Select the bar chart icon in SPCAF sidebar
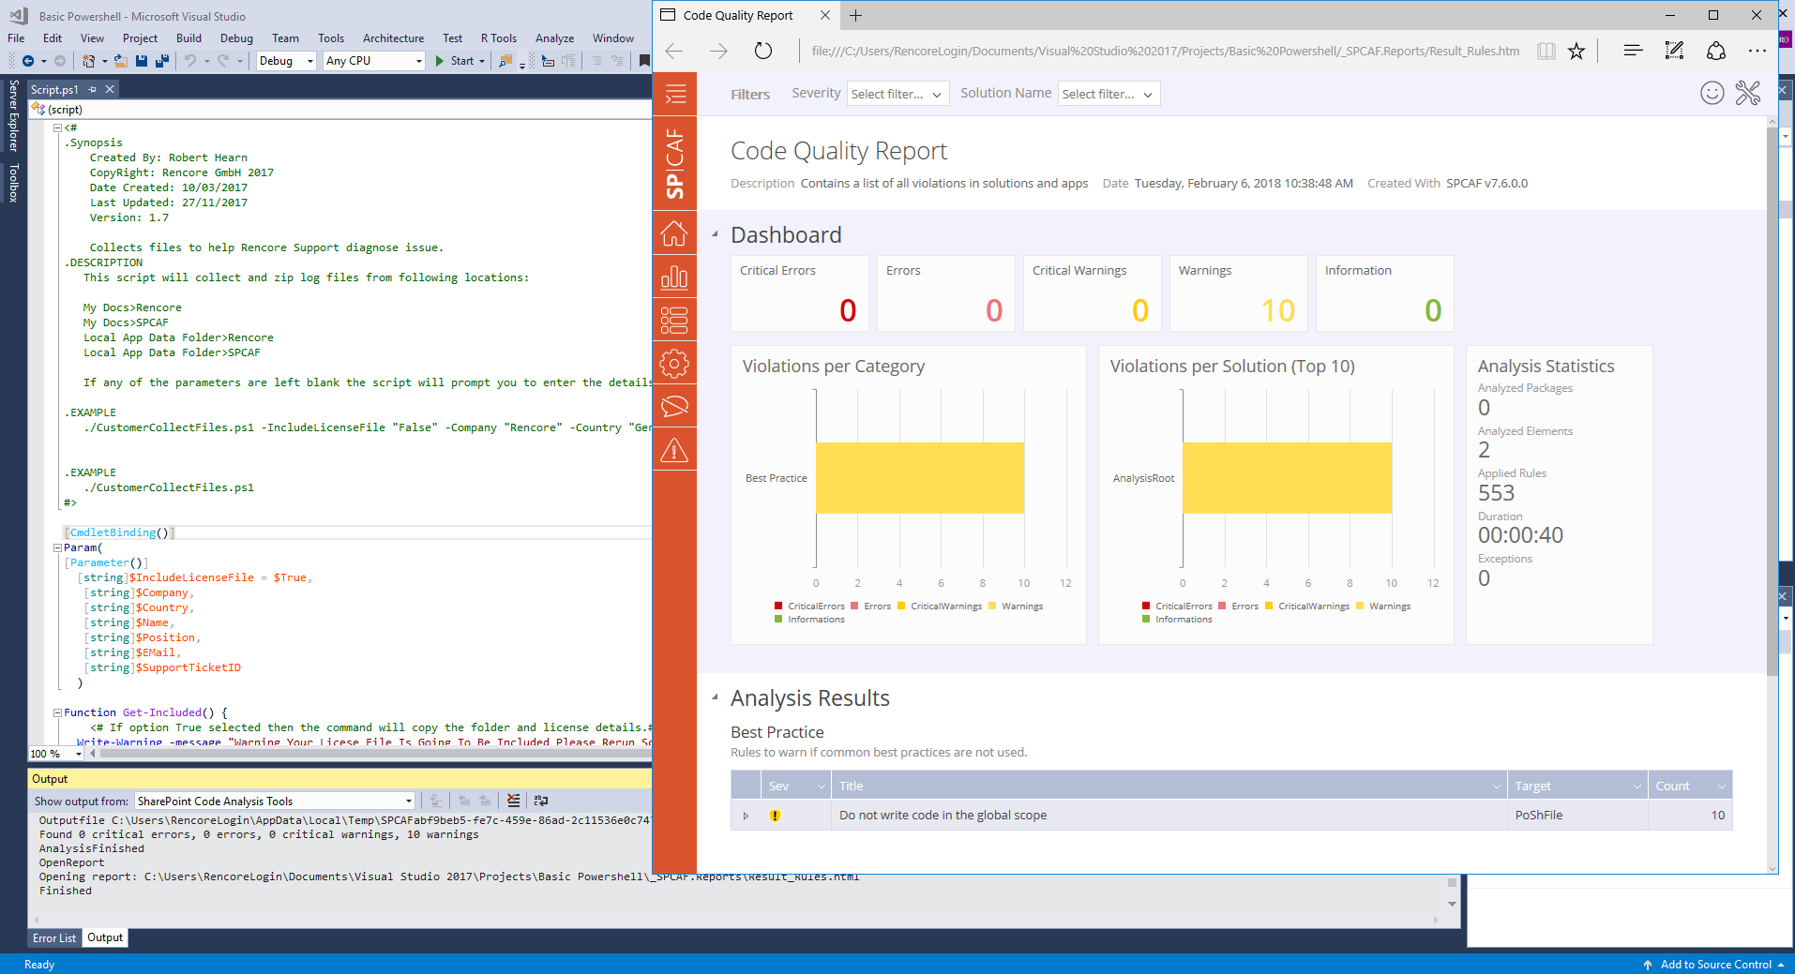 674,277
